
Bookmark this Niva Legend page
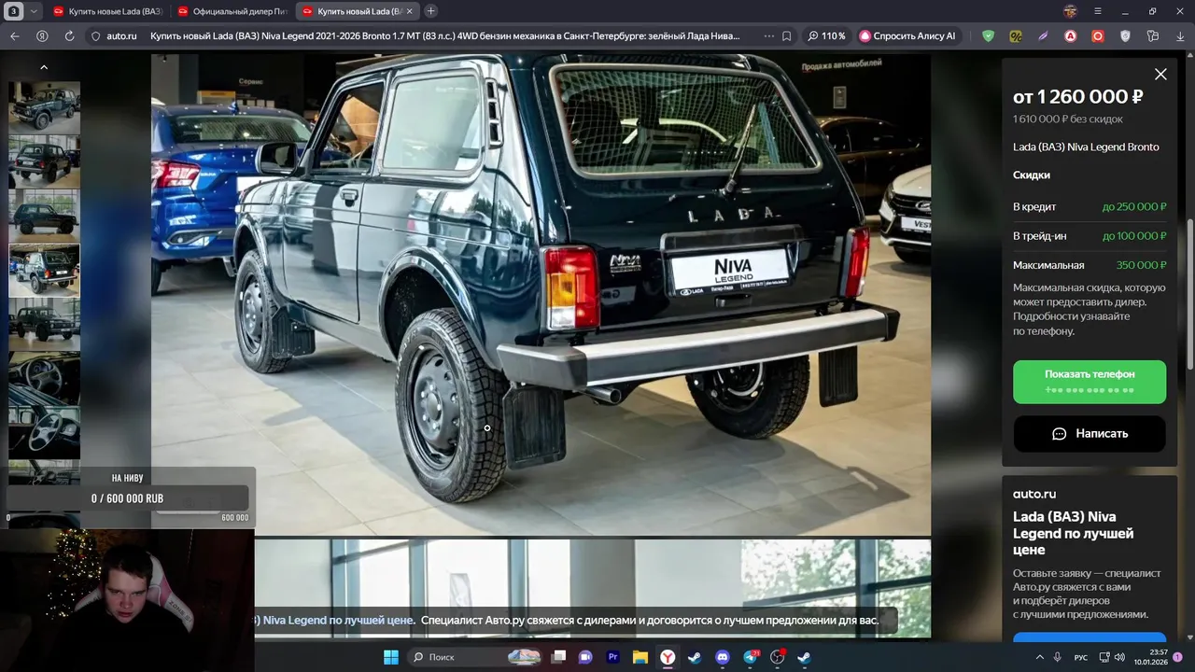point(787,36)
